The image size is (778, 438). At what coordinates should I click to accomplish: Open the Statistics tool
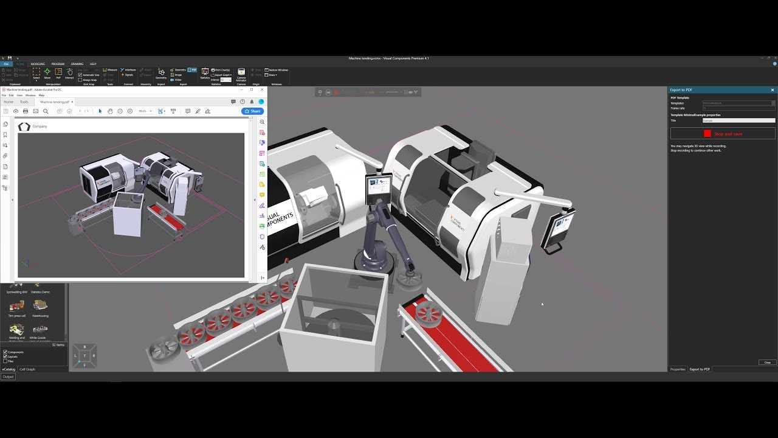point(205,74)
